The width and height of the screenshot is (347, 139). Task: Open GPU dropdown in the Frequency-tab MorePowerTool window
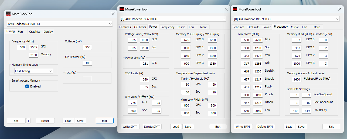(286, 19)
